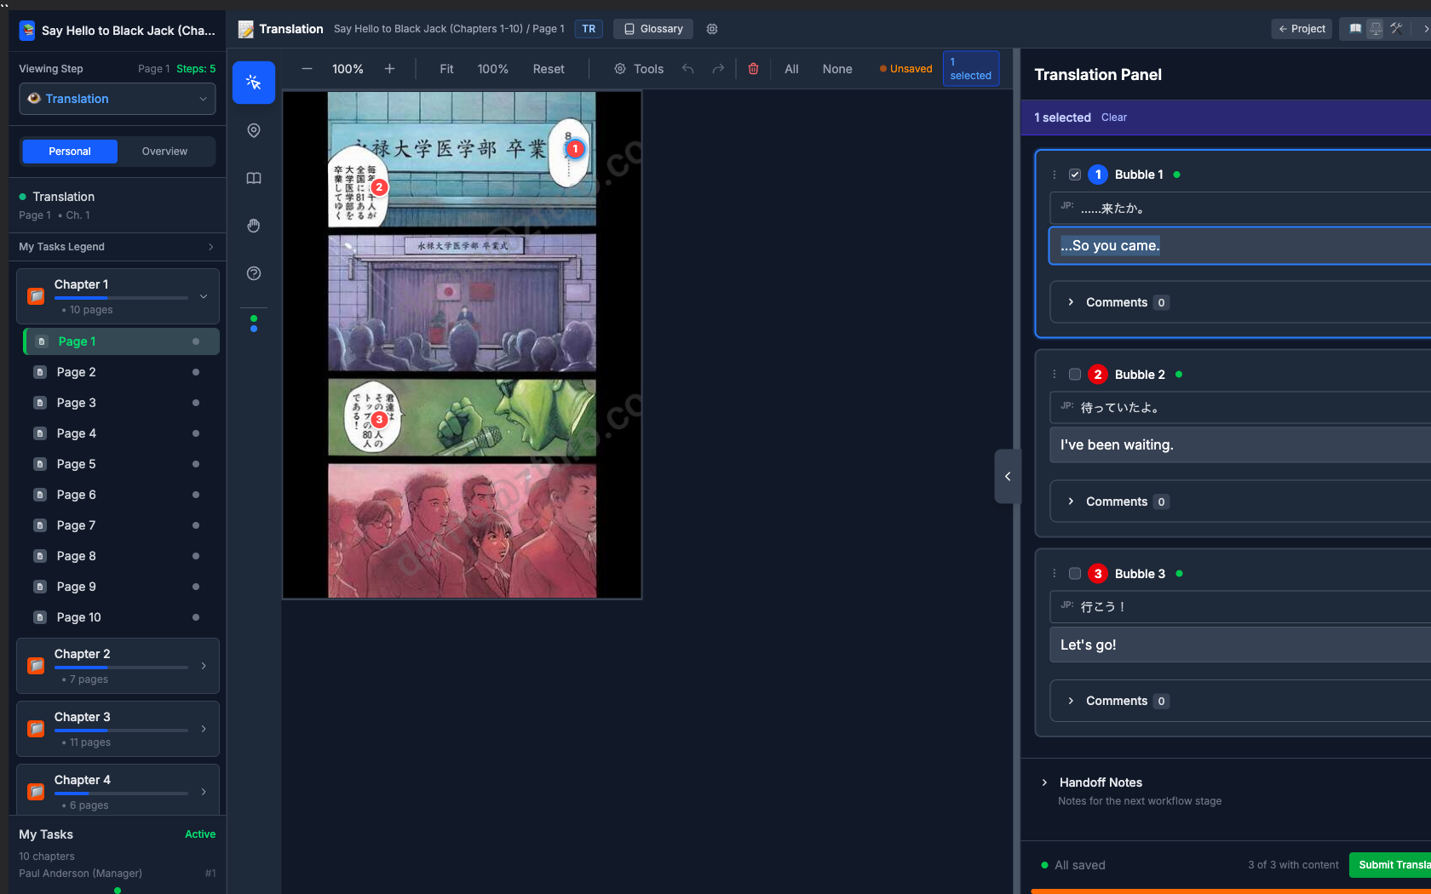This screenshot has width=1431, height=894.
Task: Switch to the Personal view toggle
Action: click(70, 152)
